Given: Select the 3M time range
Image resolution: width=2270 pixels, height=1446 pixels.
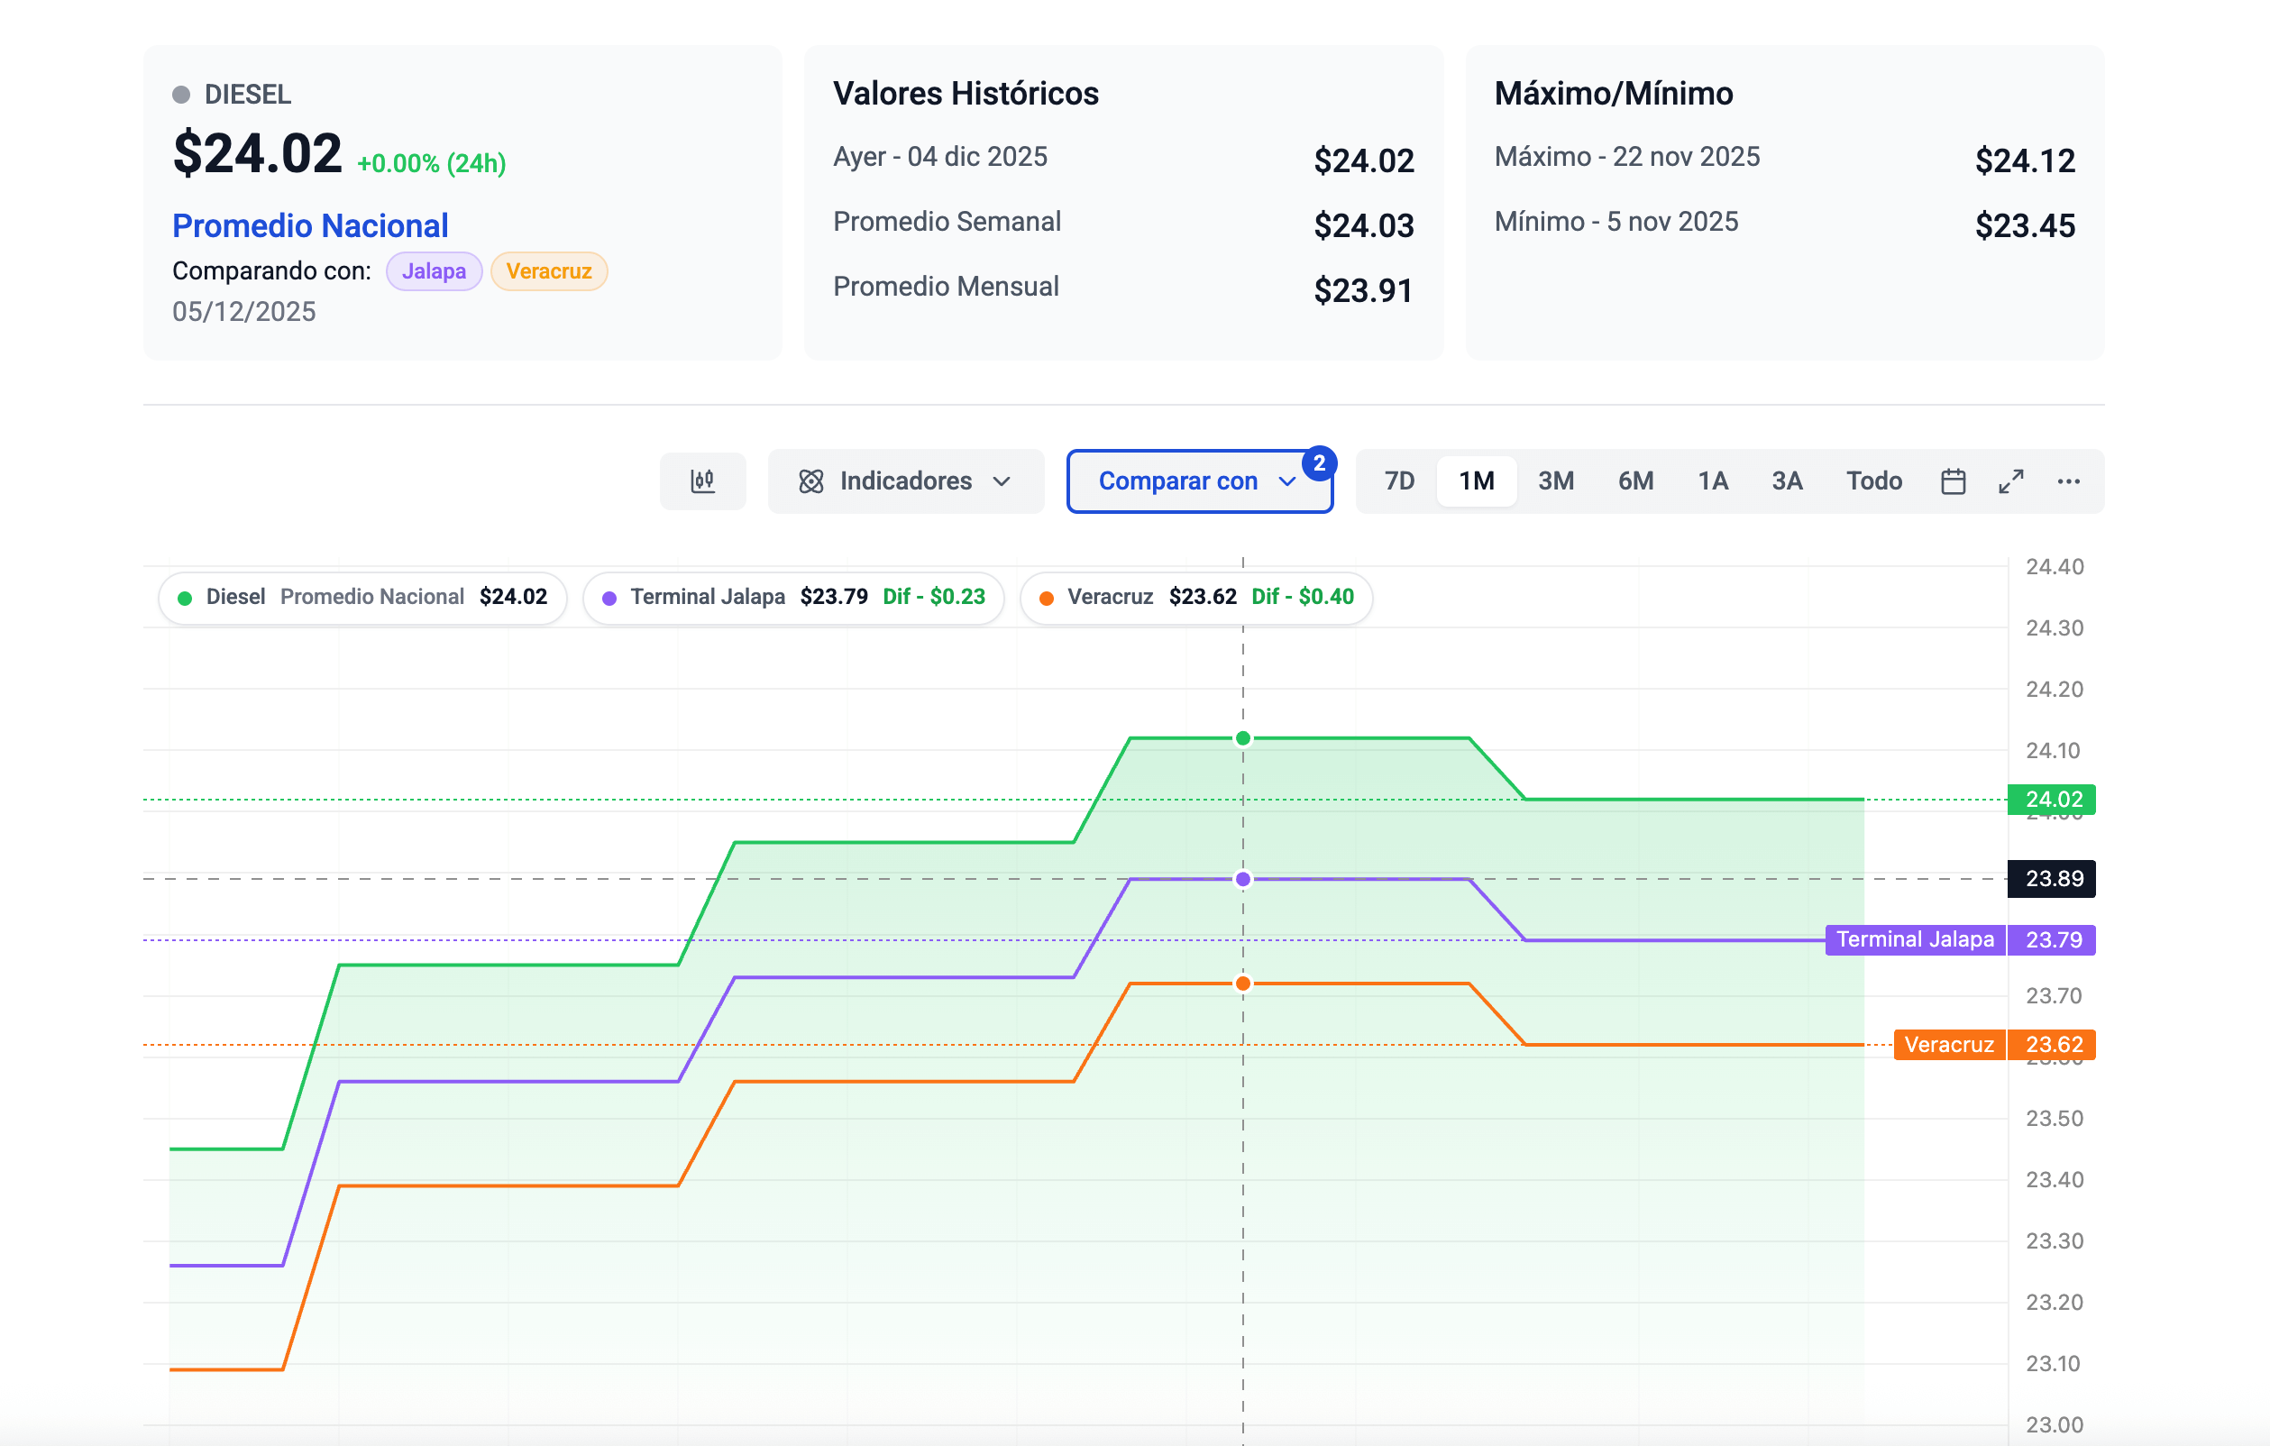Looking at the screenshot, I should 1555,480.
